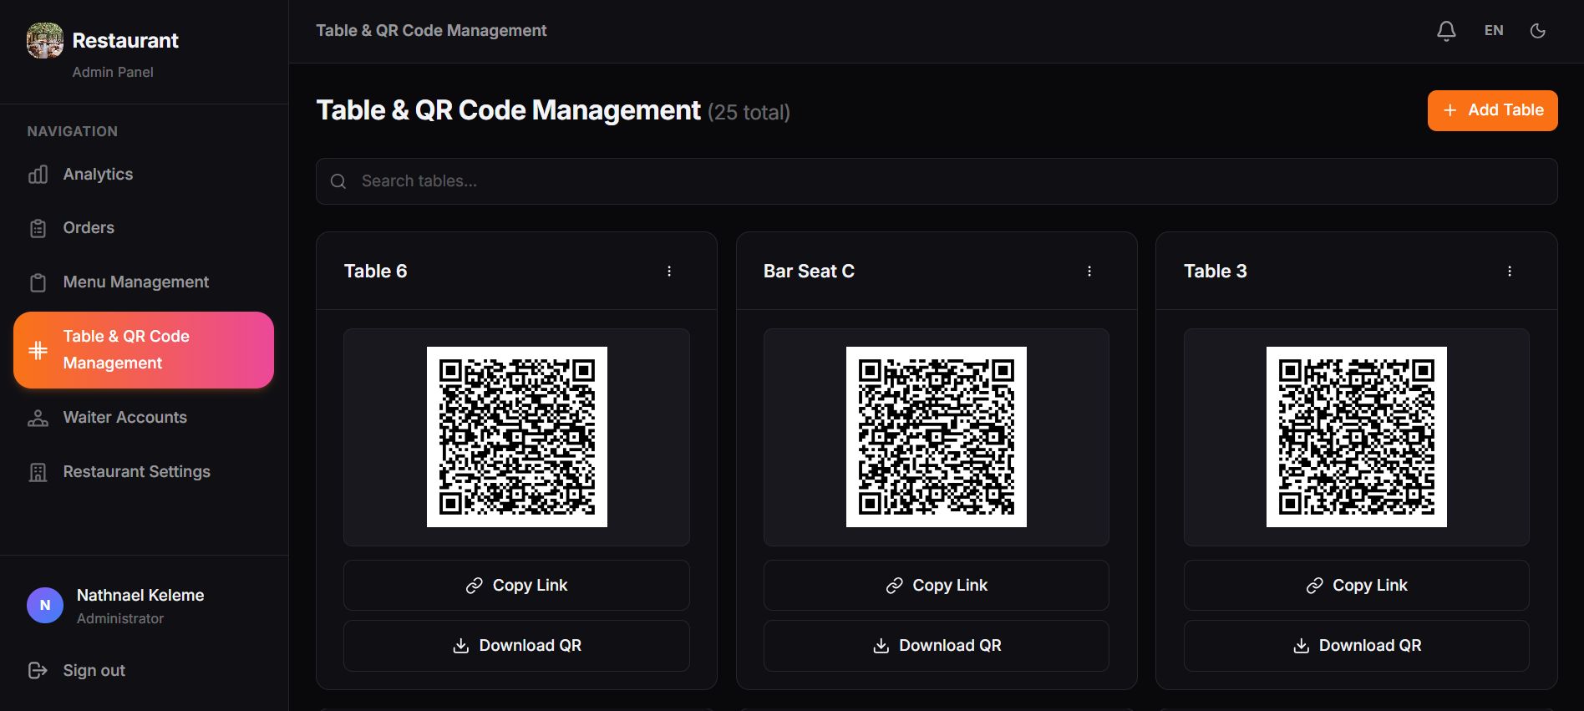Click the Menu Management clipboard icon
Screen dimensions: 1584x711
click(x=38, y=282)
